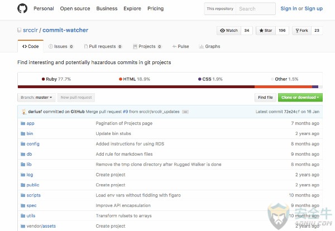Click dariusf's avatar in the commit bar

click(24, 112)
